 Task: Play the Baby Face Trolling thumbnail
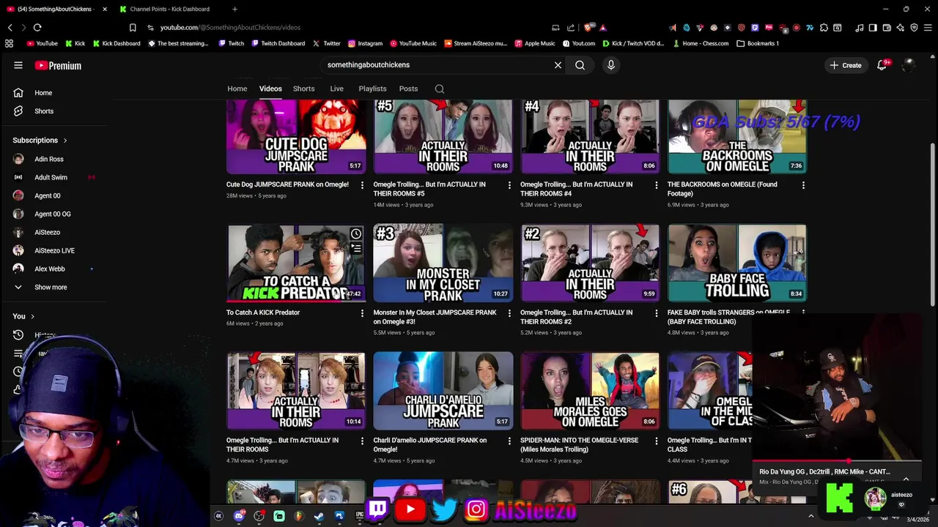tap(737, 263)
